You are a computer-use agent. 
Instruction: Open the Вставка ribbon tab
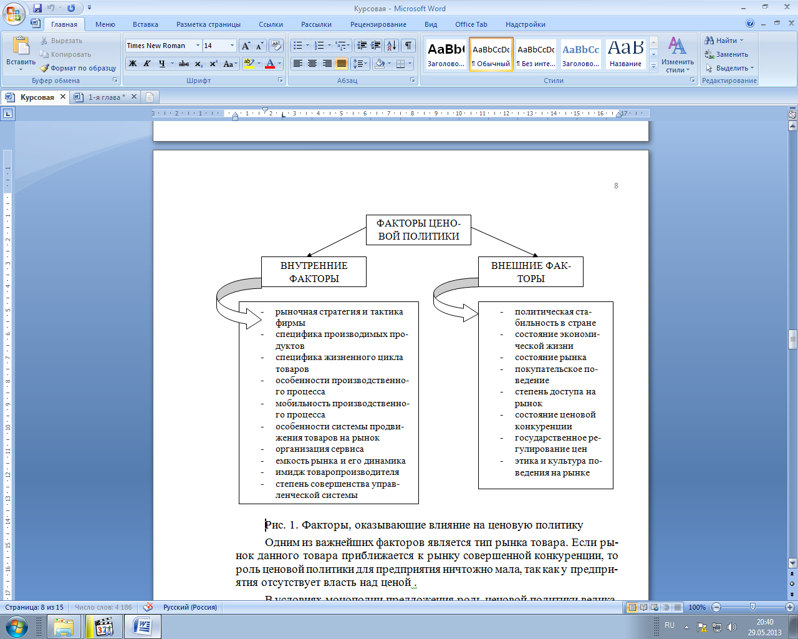[x=145, y=24]
